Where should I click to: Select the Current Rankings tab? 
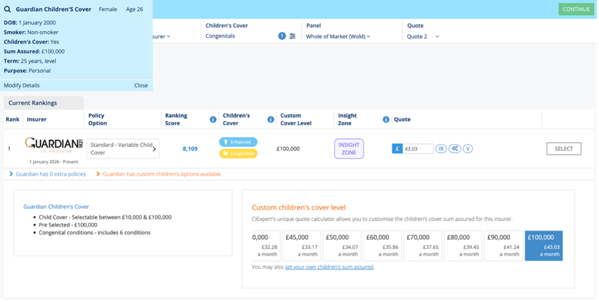pyautogui.click(x=44, y=103)
